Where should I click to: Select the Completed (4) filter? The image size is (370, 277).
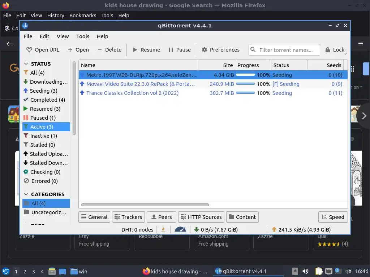point(46,100)
